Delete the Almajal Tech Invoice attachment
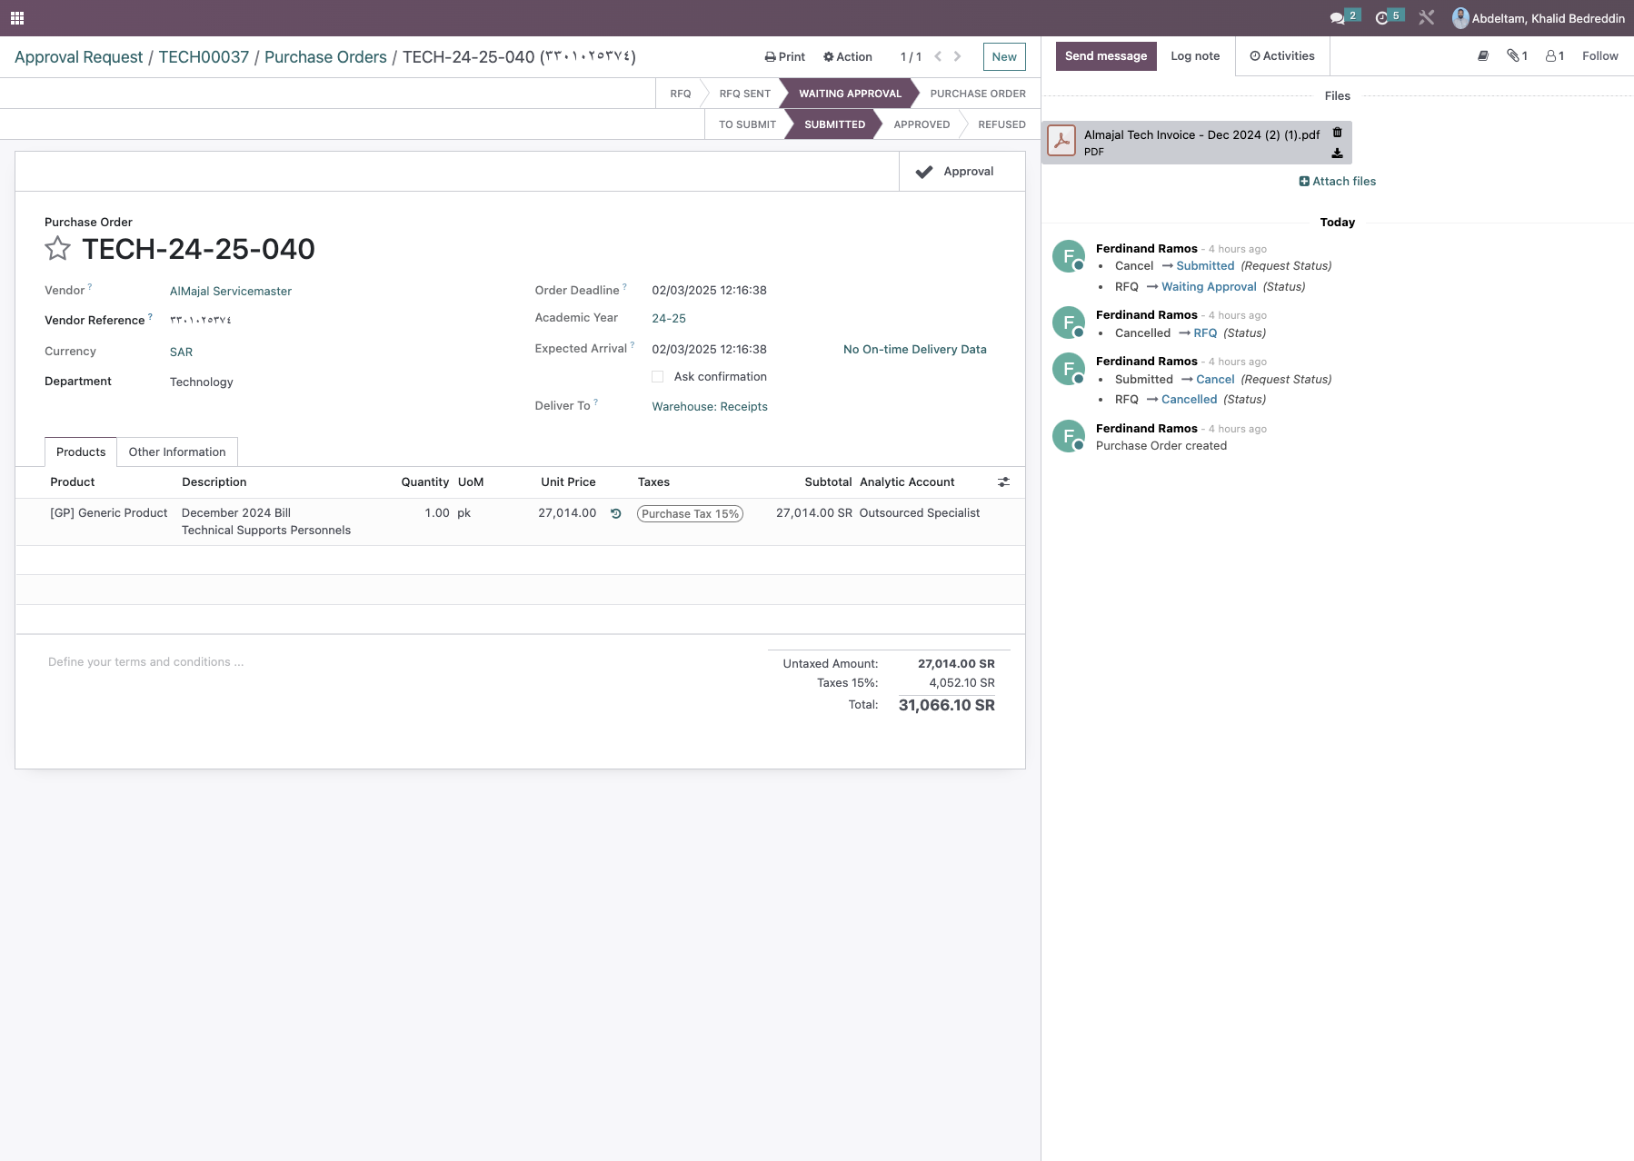This screenshot has height=1161, width=1634. coord(1337,133)
